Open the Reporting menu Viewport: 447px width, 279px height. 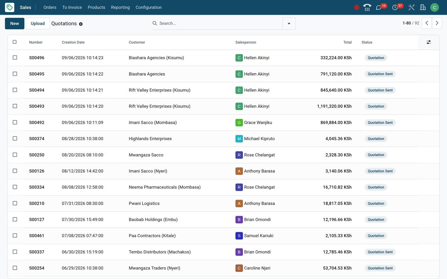point(120,7)
